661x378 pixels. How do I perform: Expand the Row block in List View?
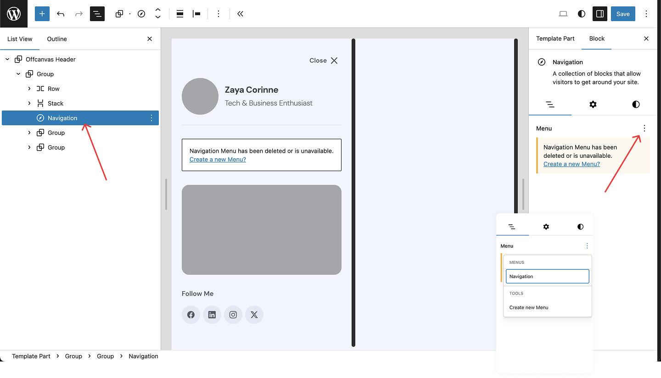point(29,89)
